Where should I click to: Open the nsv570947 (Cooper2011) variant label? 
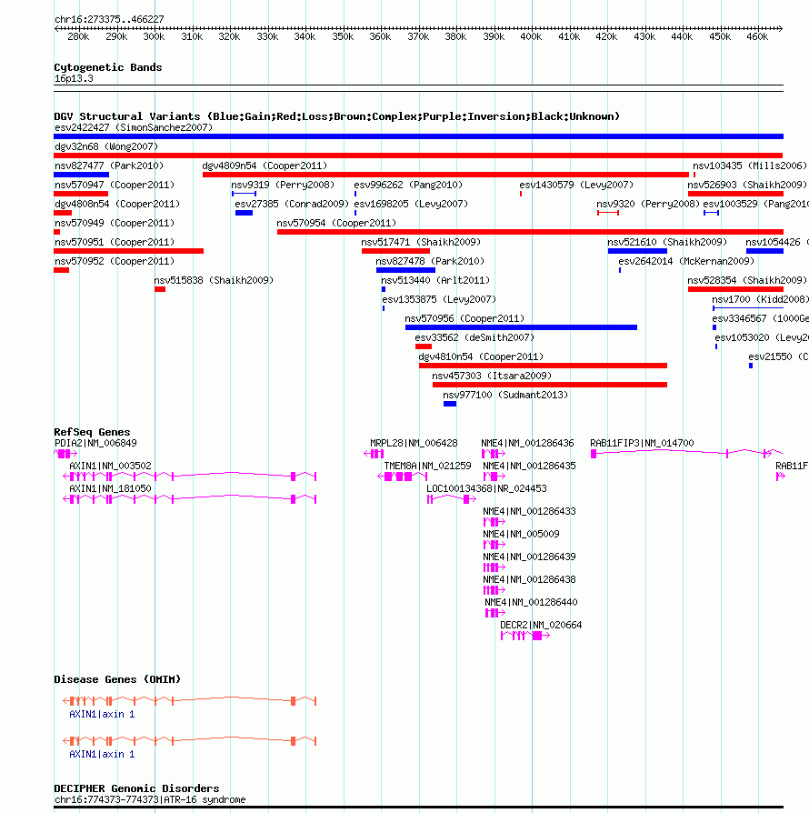(115, 186)
